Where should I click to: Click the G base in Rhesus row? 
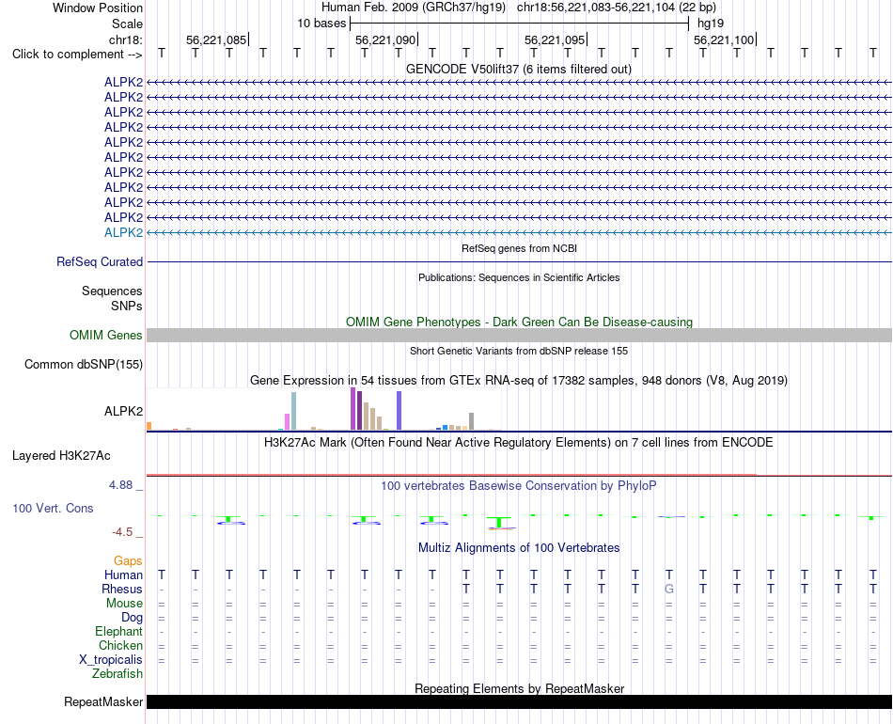coord(669,589)
